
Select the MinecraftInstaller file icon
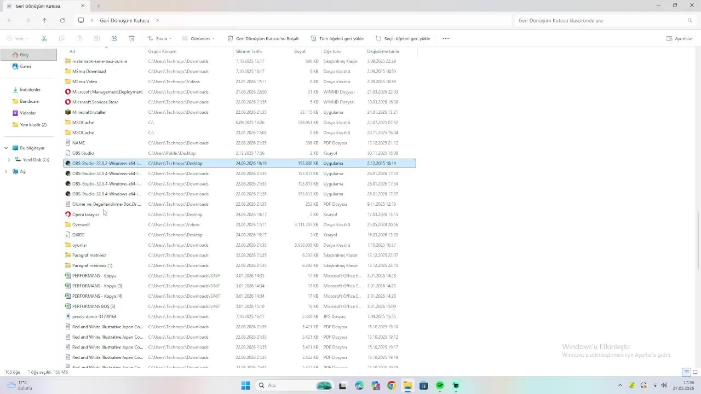pos(68,112)
